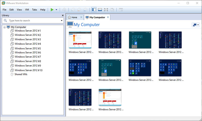Open the first Windows Server 2012 thumbnail
The height and width of the screenshot is (121, 202).
pos(80,40)
